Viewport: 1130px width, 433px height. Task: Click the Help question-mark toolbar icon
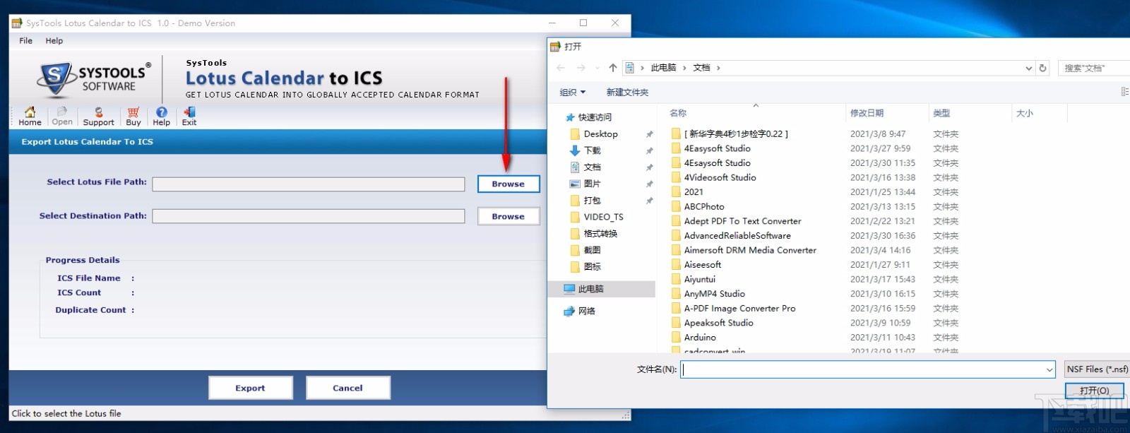pyautogui.click(x=162, y=117)
